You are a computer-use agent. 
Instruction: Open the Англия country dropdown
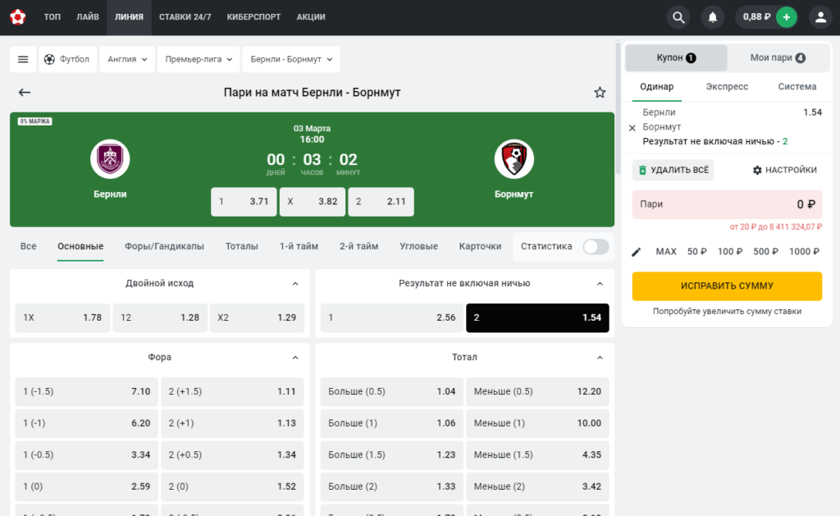pos(127,59)
